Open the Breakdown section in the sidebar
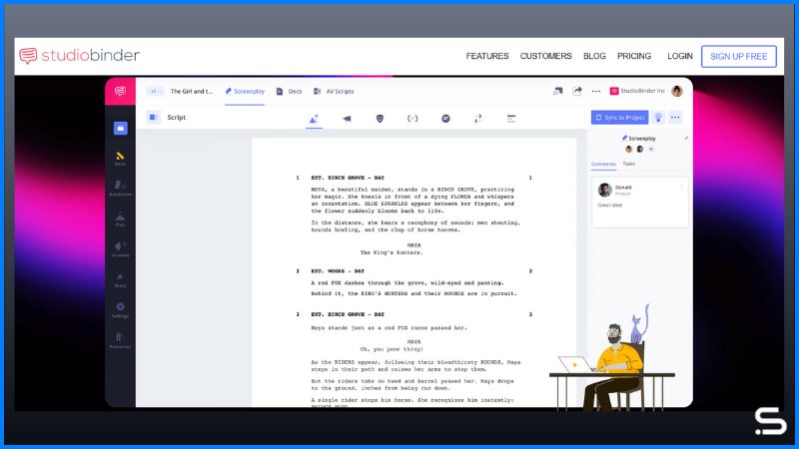 120,189
